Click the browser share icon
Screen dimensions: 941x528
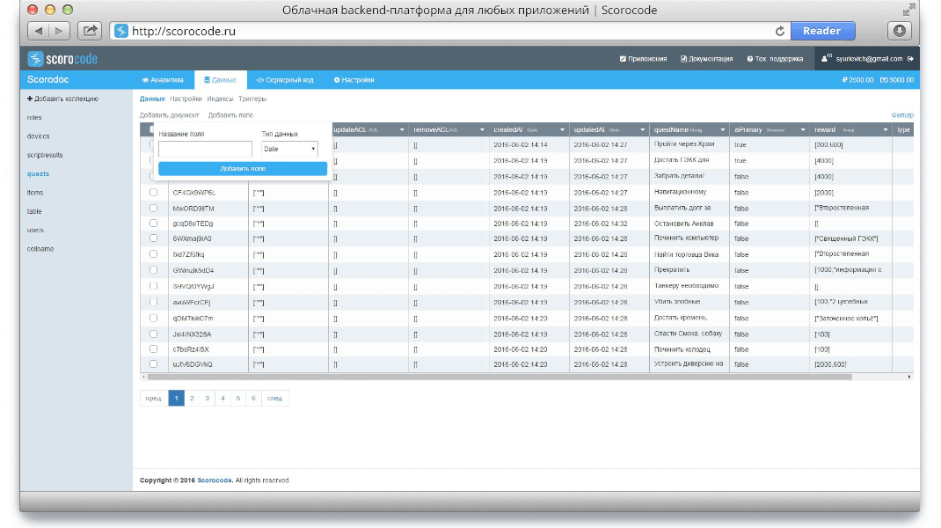(90, 31)
